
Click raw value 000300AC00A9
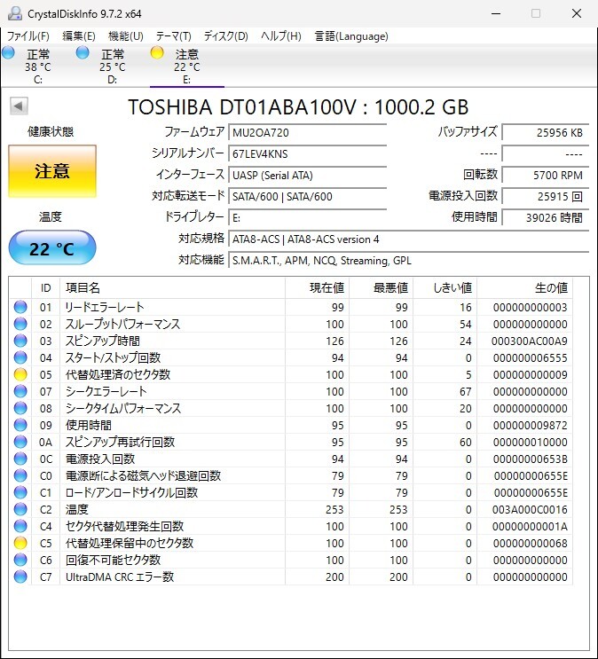tap(530, 341)
